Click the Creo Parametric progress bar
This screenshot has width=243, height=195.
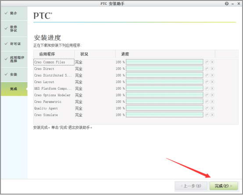(164, 102)
